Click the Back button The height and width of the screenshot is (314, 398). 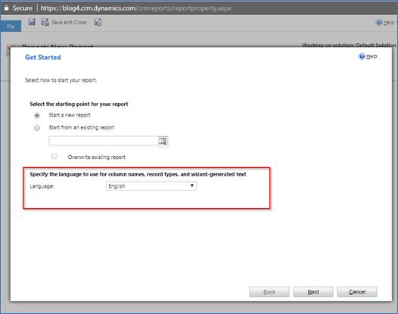[269, 291]
